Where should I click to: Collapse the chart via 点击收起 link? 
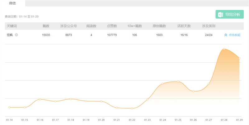(x=234, y=35)
